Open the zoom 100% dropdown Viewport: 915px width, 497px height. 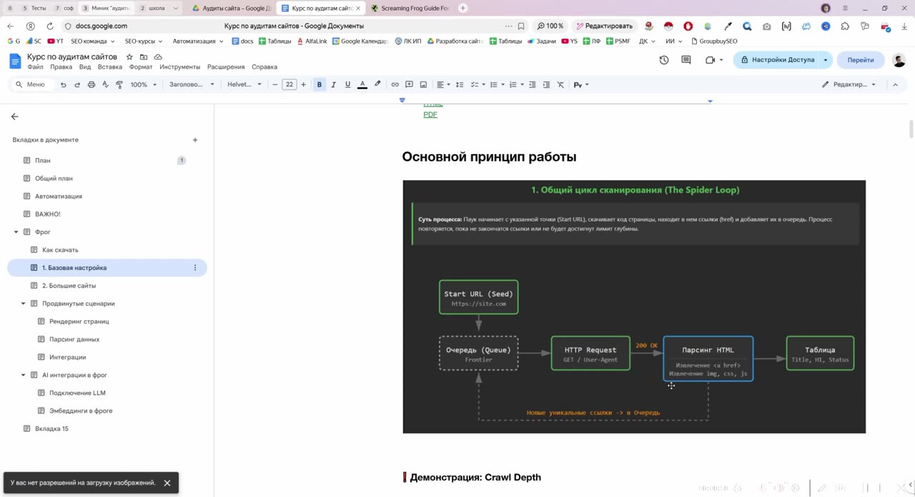[x=143, y=84]
